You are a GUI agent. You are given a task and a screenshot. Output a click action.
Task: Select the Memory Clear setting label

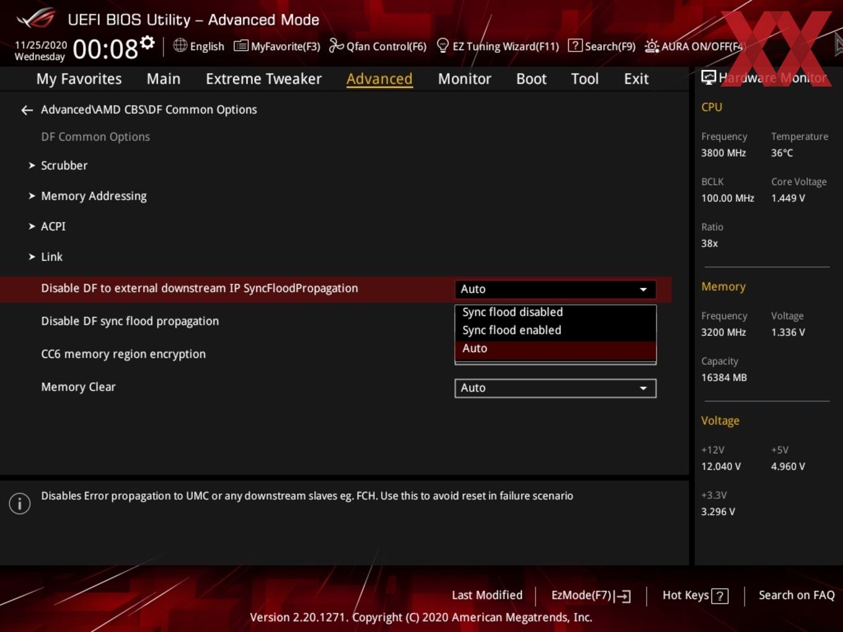pyautogui.click(x=78, y=387)
